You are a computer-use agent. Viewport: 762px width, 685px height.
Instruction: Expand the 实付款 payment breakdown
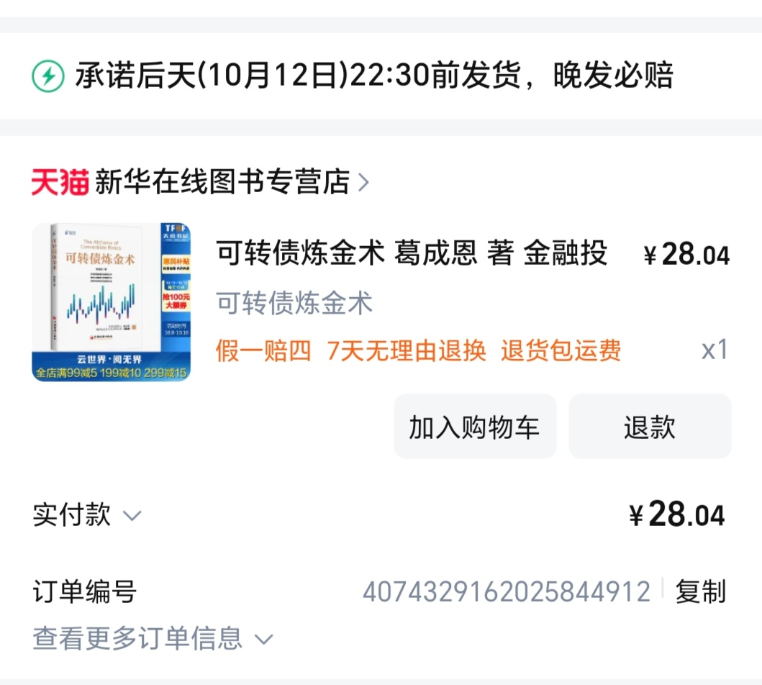point(87,514)
